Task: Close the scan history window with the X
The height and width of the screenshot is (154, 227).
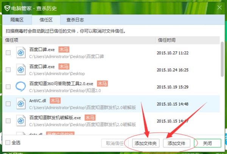Action: (219, 7)
